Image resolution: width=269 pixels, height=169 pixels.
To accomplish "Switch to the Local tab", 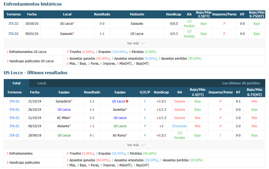I will pos(42,83).
